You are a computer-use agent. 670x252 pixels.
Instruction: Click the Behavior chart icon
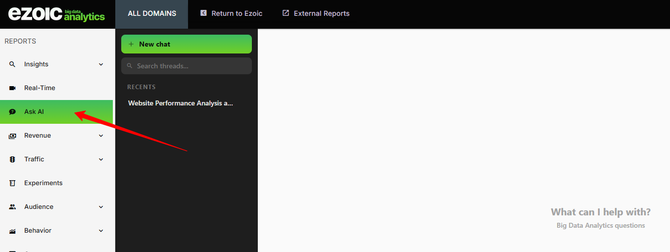tap(12, 231)
